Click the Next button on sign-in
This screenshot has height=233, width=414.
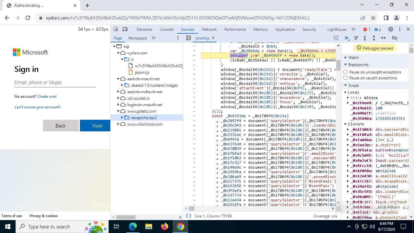[x=95, y=126]
